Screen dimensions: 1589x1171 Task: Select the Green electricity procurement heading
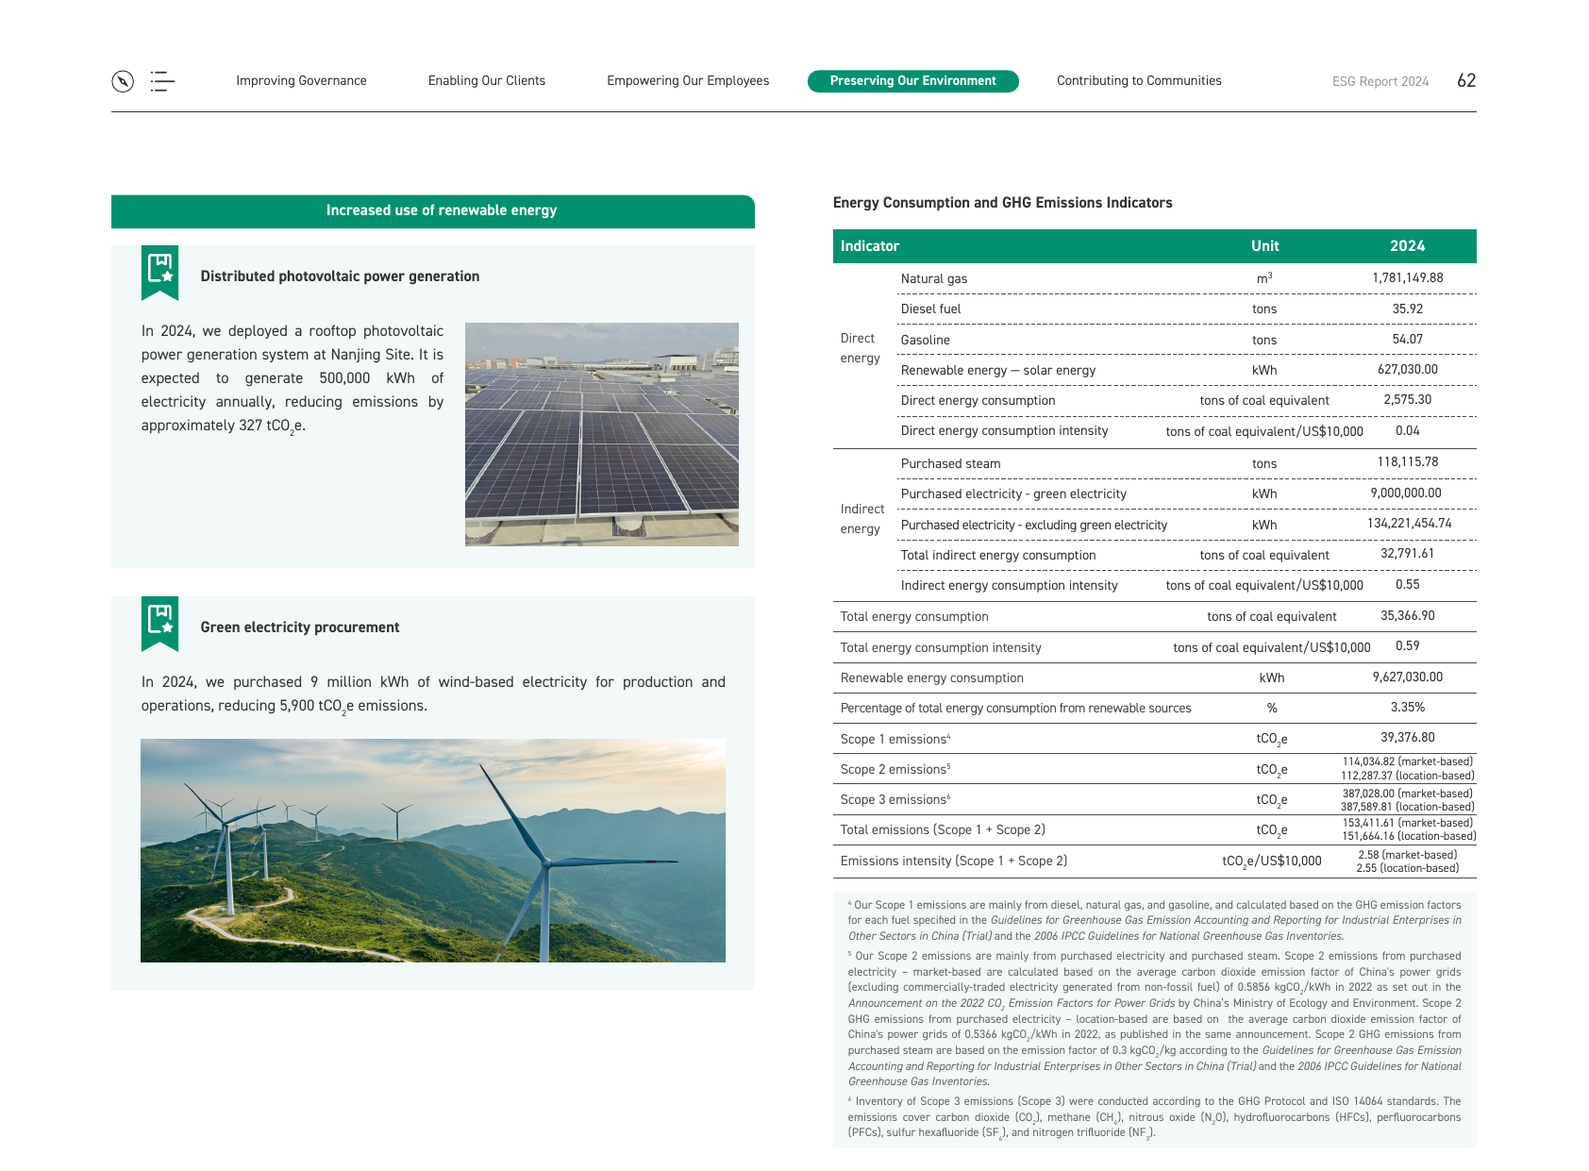click(x=300, y=627)
